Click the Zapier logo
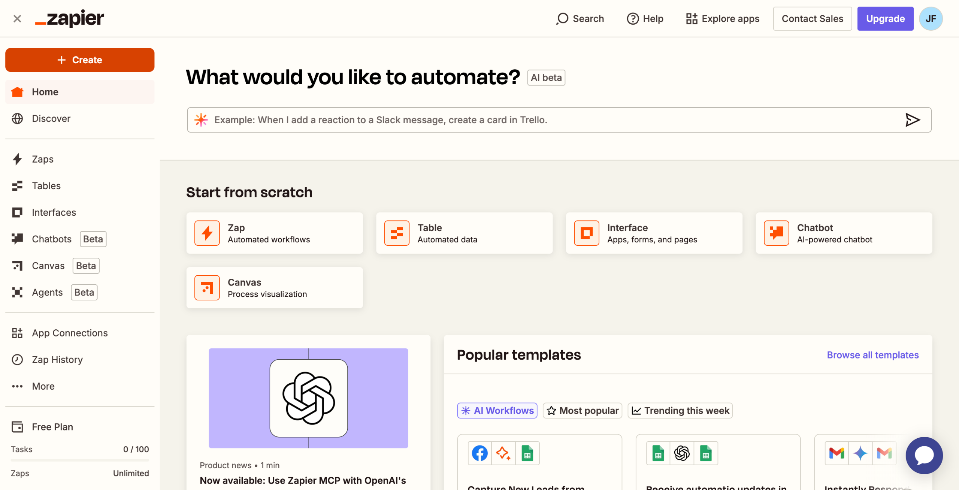Image resolution: width=959 pixels, height=490 pixels. click(70, 18)
